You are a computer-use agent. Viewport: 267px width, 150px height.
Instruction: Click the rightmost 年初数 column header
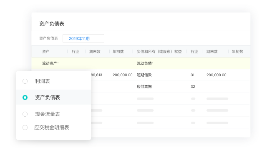click(237, 52)
